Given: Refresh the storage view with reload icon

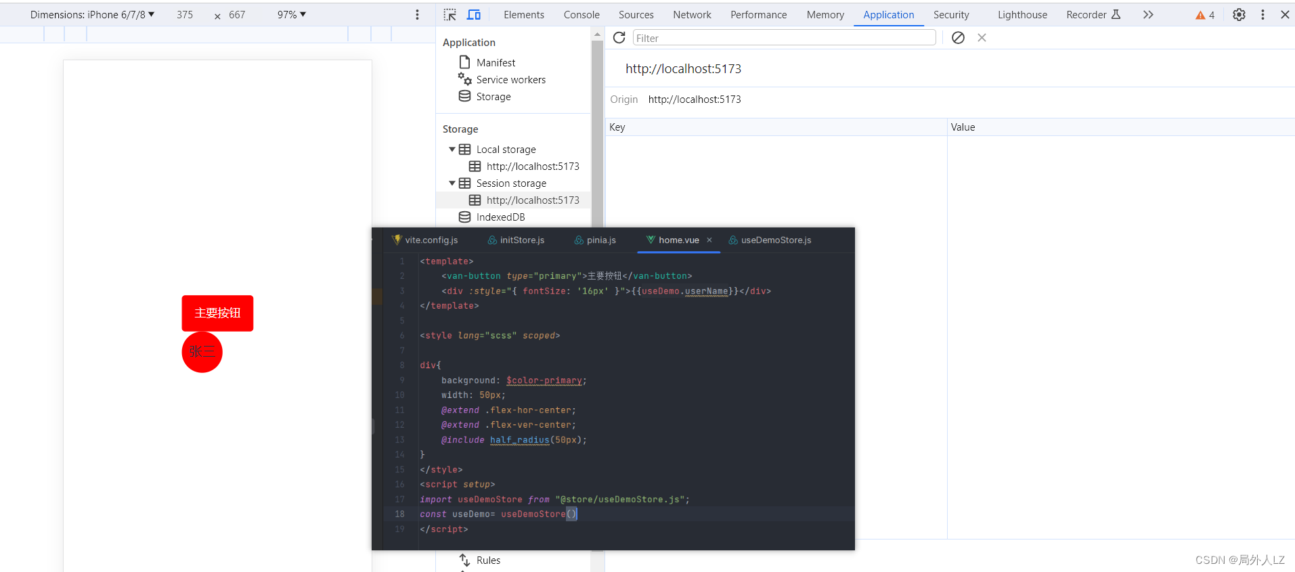Looking at the screenshot, I should point(619,38).
